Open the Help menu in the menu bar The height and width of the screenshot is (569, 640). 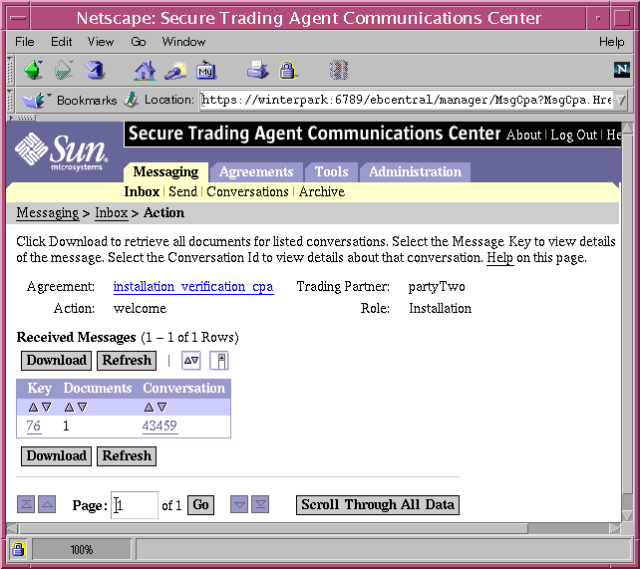(x=611, y=42)
